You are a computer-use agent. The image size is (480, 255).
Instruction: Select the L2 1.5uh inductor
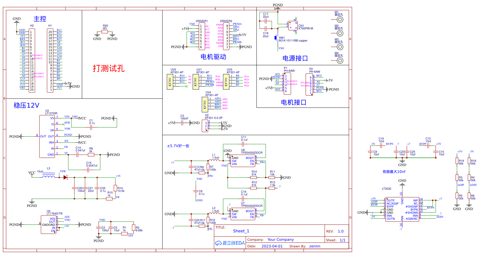pos(214,213)
